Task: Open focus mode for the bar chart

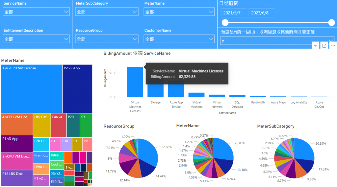Action: [x=324, y=45]
